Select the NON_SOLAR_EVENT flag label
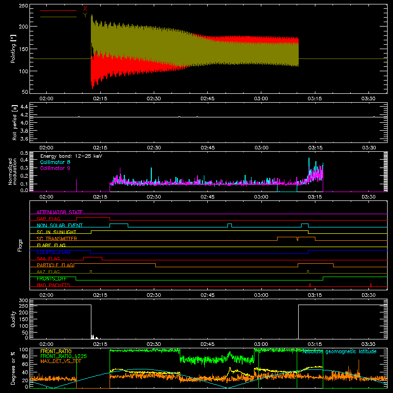 59,225
